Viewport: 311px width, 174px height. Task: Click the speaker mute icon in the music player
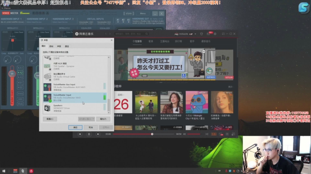click(184, 134)
